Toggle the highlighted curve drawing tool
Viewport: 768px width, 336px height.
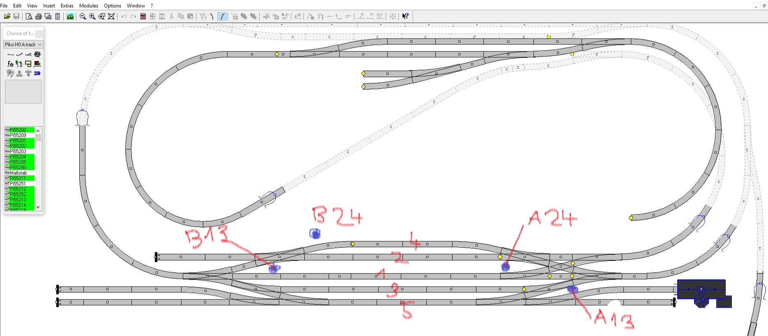click(222, 16)
